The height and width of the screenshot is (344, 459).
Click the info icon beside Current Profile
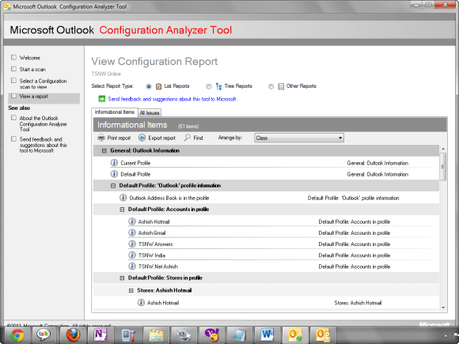tap(114, 163)
